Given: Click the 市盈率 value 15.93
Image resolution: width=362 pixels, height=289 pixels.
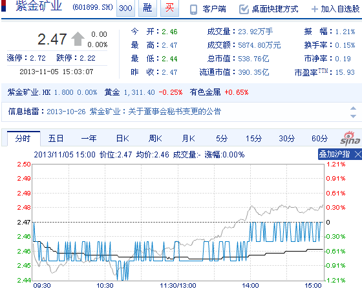Looking at the screenshot, I should 345,72.
